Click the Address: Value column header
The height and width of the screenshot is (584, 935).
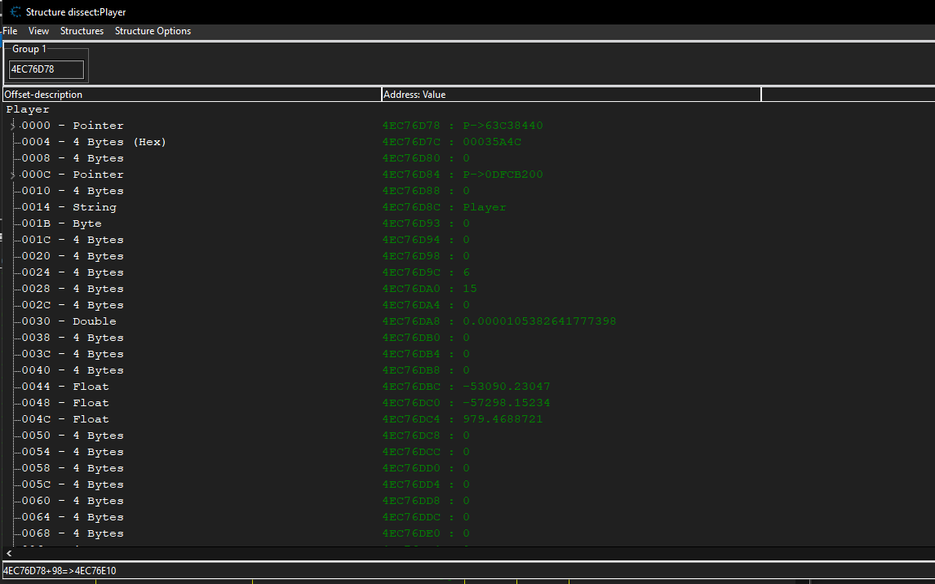coord(571,94)
